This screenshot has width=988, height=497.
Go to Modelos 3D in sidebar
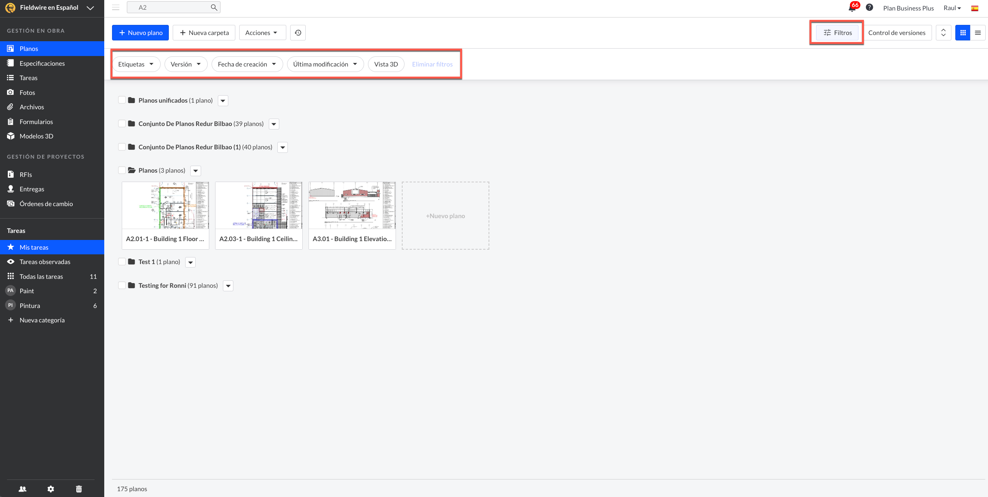tap(37, 136)
